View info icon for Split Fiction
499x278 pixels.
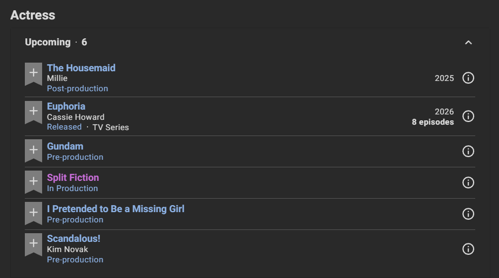pos(468,182)
